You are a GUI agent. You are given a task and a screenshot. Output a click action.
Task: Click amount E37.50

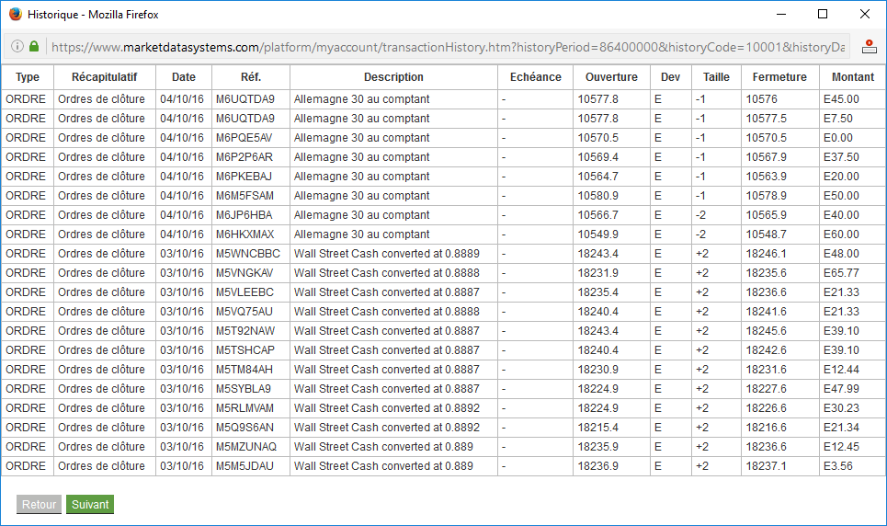coord(841,157)
